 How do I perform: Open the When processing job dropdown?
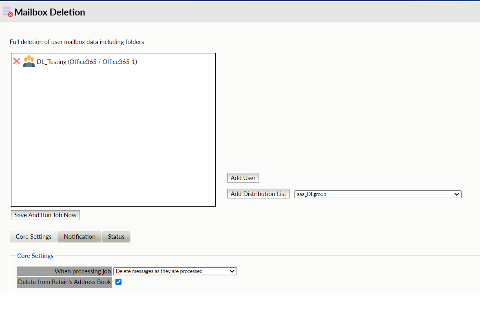(x=175, y=271)
